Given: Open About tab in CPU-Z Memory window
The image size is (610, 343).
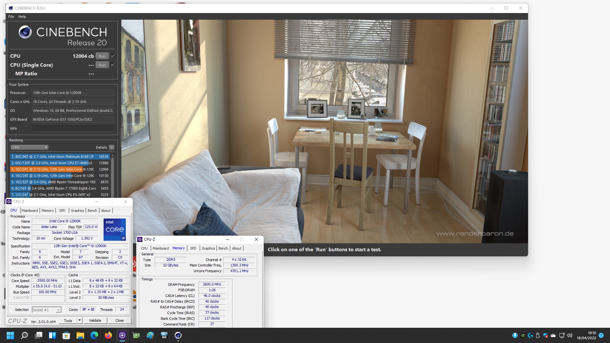Looking at the screenshot, I should 237,248.
